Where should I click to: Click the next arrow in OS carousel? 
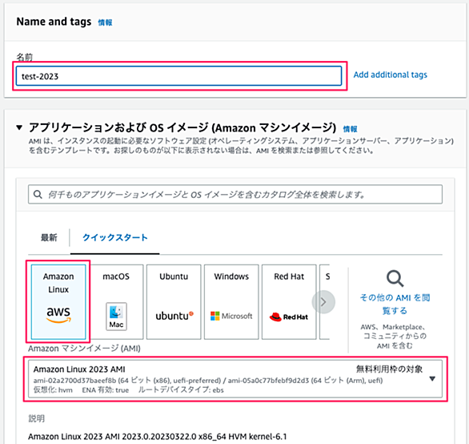pos(323,302)
